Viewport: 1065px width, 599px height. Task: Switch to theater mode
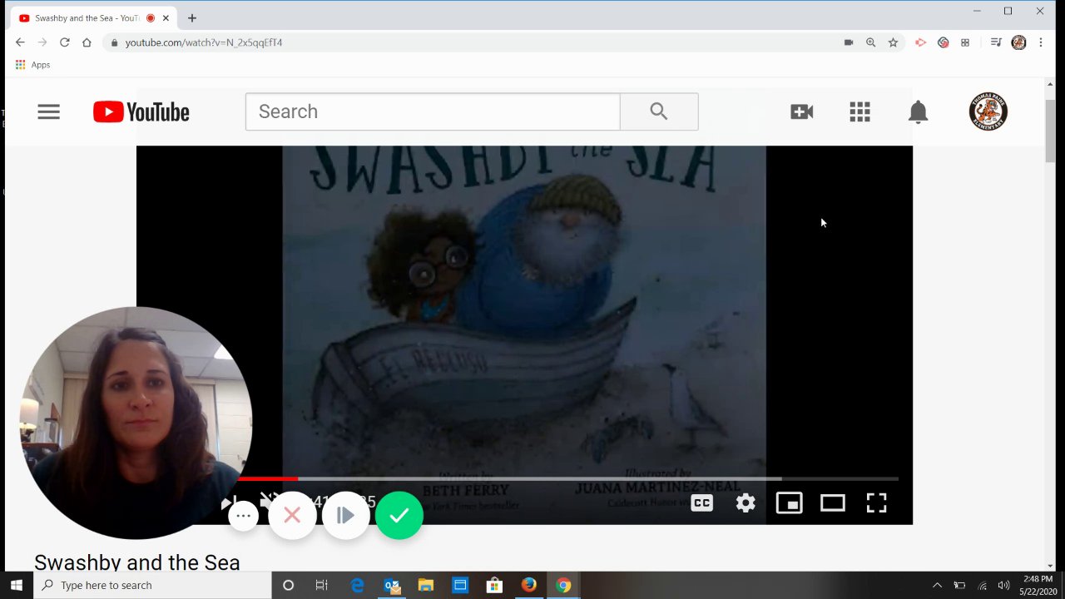pos(833,502)
